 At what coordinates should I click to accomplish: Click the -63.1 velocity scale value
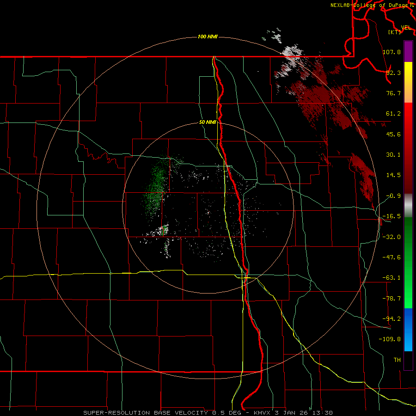click(392, 278)
